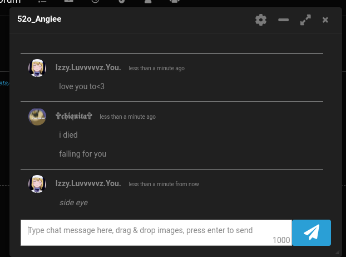This screenshot has width=346, height=257.
Task: Grab the chat window resize handle
Action: (338, 252)
